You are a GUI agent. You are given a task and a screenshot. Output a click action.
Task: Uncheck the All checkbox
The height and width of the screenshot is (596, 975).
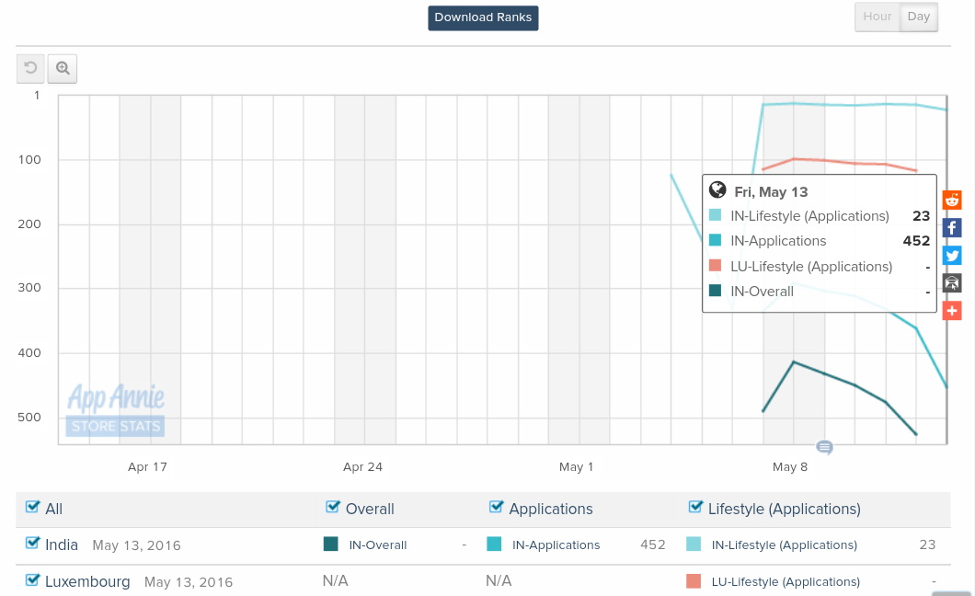[33, 508]
